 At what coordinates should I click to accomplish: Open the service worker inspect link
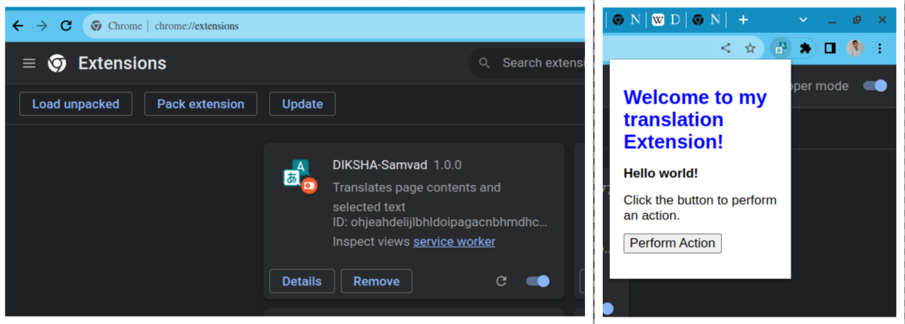tap(454, 241)
